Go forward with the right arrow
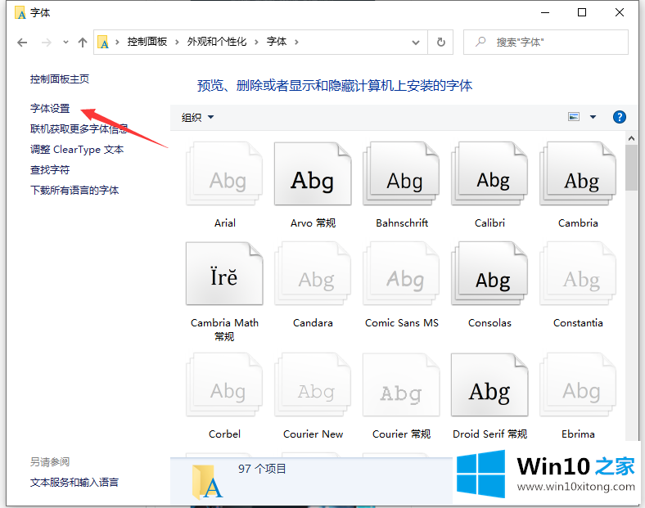 (x=47, y=42)
